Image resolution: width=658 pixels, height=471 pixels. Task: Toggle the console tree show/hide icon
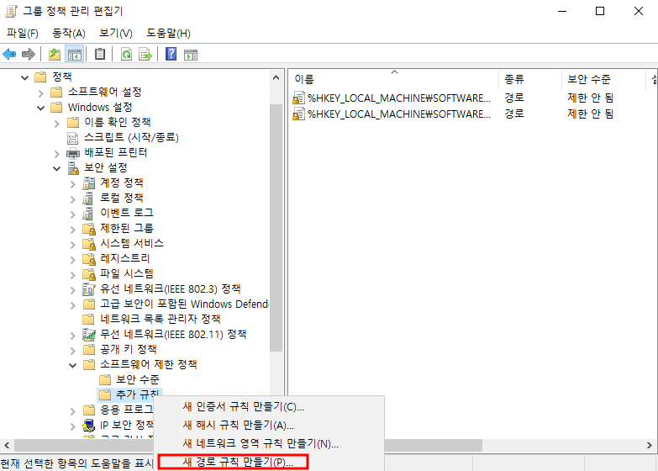(74, 54)
